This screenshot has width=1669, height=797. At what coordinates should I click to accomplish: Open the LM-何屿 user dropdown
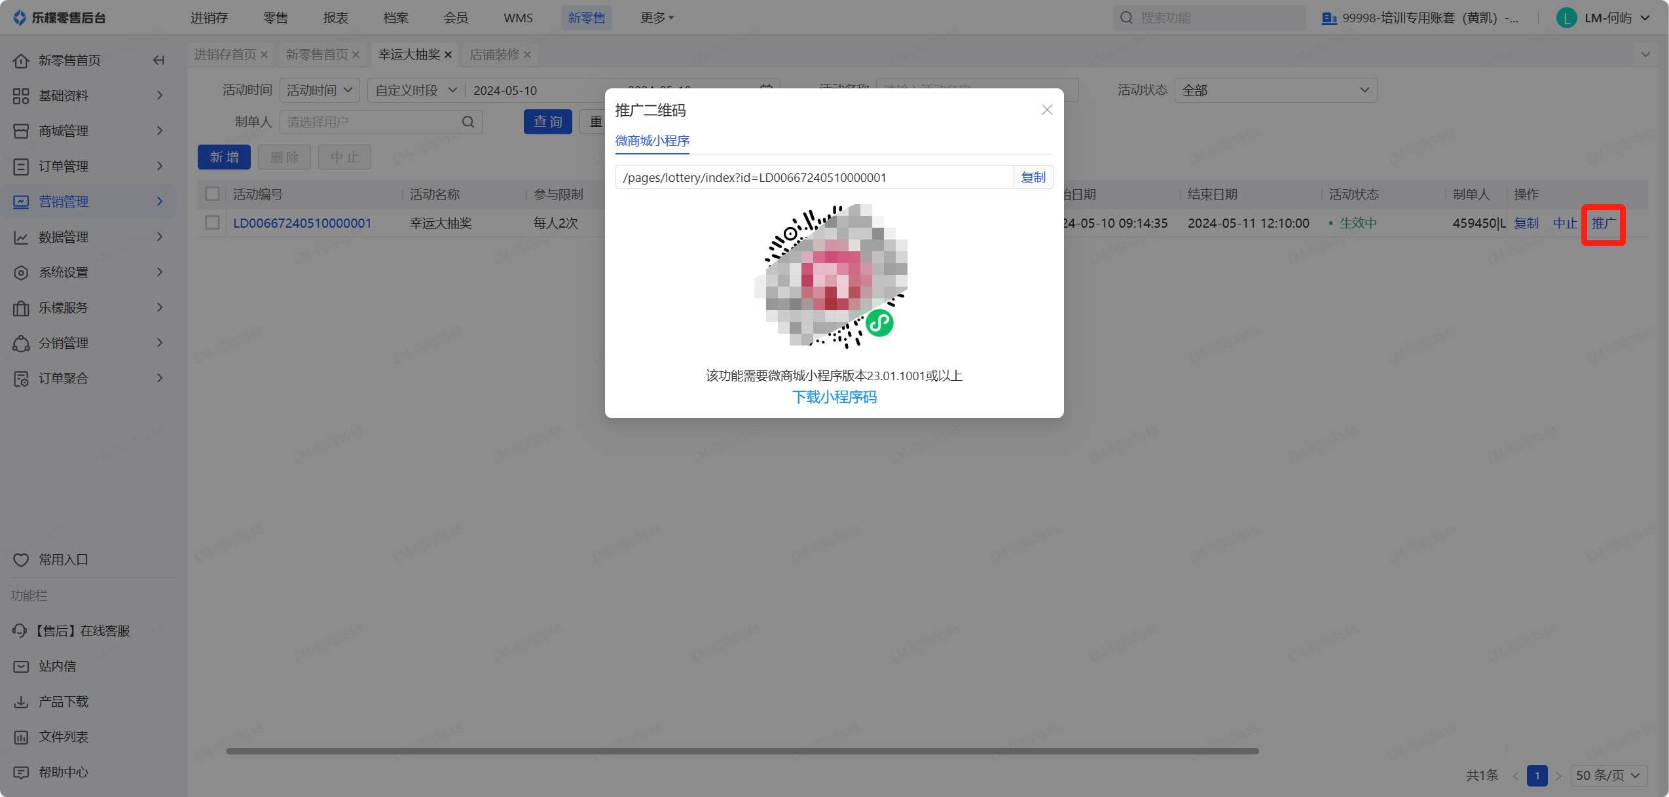pos(1617,18)
